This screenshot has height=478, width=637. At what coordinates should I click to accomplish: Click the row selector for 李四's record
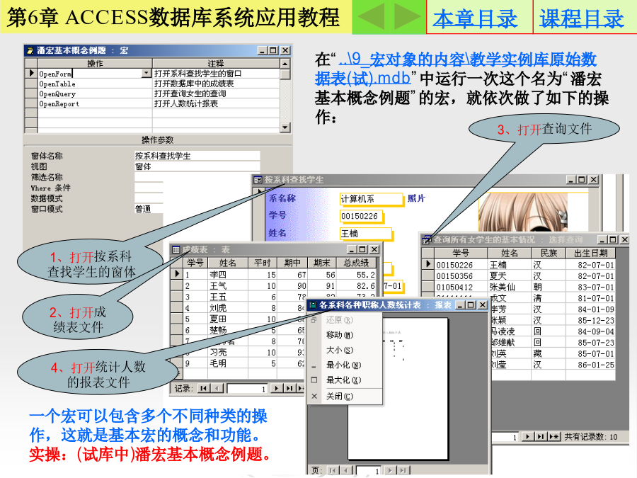(x=177, y=274)
